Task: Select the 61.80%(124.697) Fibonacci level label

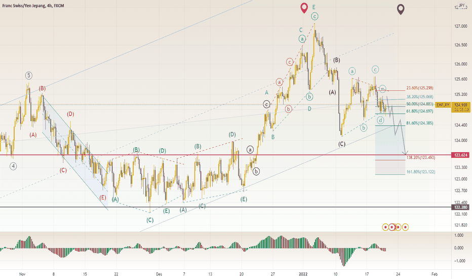Action: [420, 111]
